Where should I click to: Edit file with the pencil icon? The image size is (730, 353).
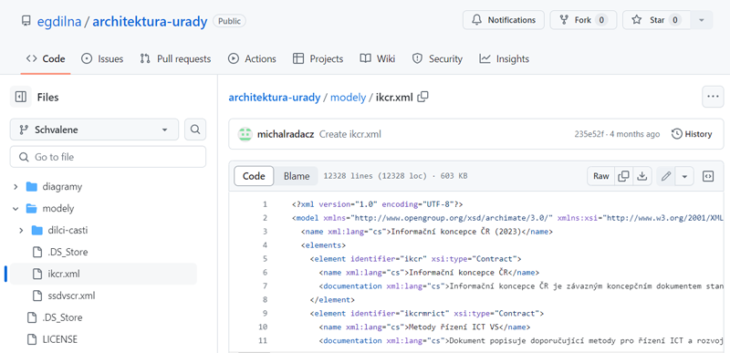666,176
